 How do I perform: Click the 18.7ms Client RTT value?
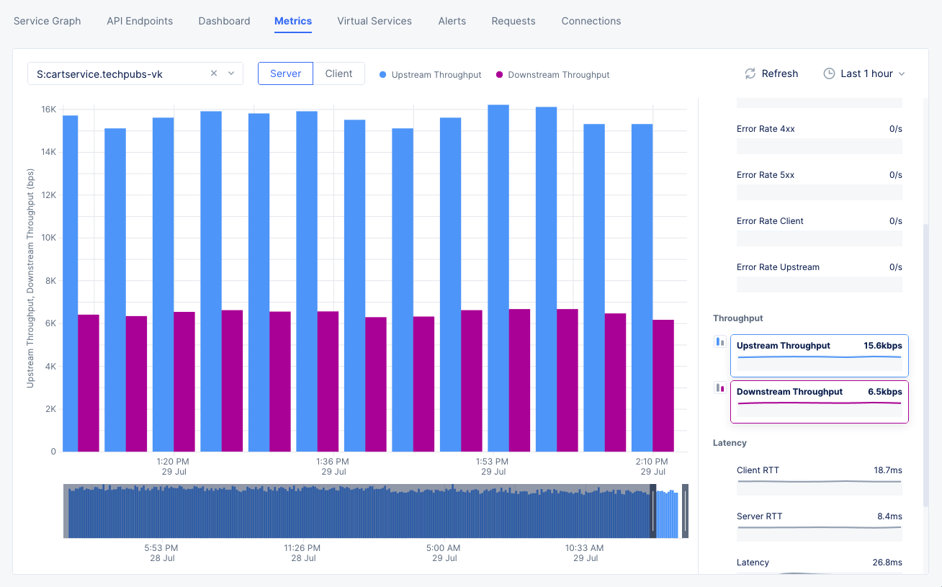click(888, 470)
